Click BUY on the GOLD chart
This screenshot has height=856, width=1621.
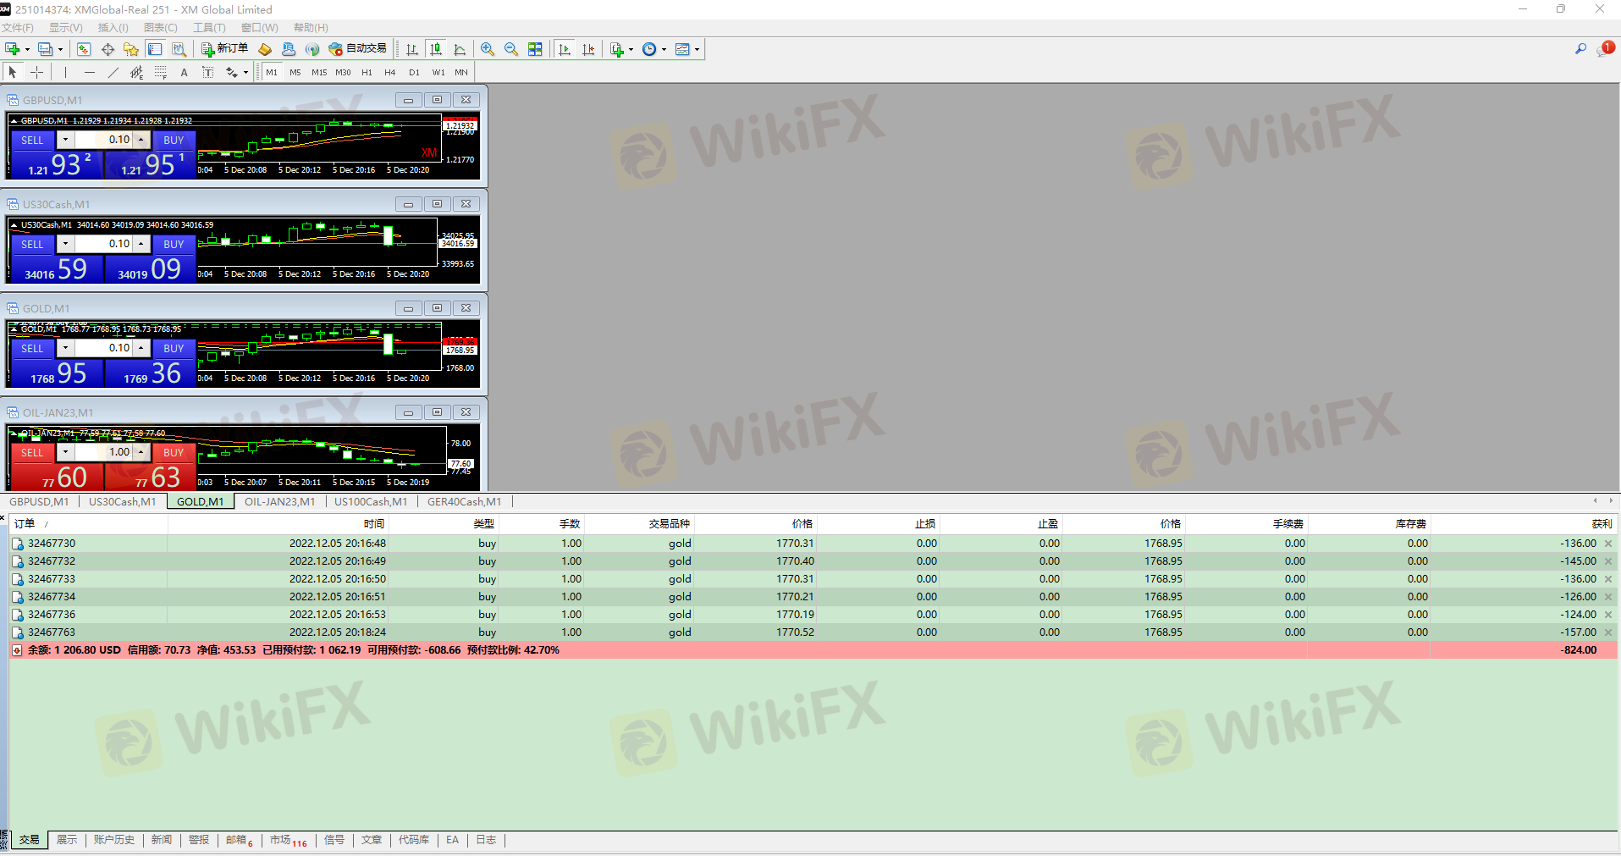click(x=174, y=349)
